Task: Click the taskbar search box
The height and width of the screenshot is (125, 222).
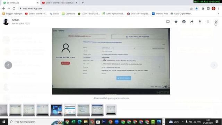Action: point(36,122)
